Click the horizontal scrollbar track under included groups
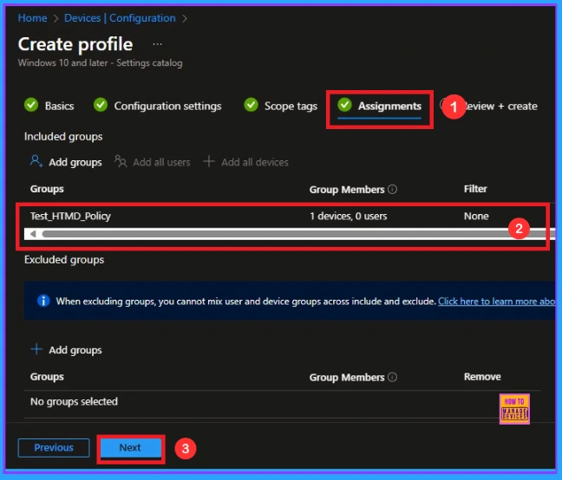This screenshot has width=562, height=480. [x=290, y=234]
